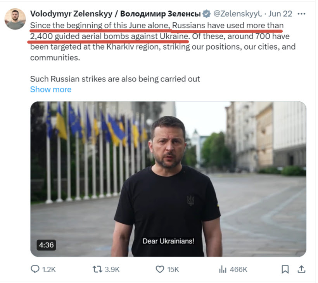Open Zelenskyy's profile picture avatar
Image resolution: width=318 pixels, height=283 pixels.
coord(15,19)
